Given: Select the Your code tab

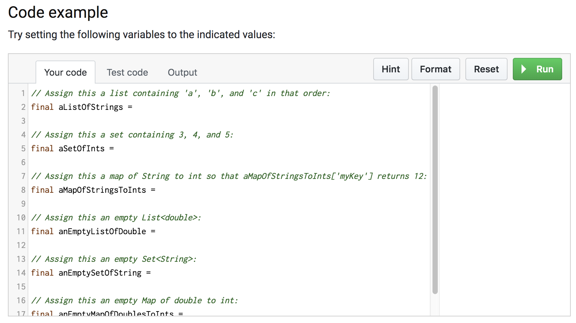Looking at the screenshot, I should tap(65, 72).
